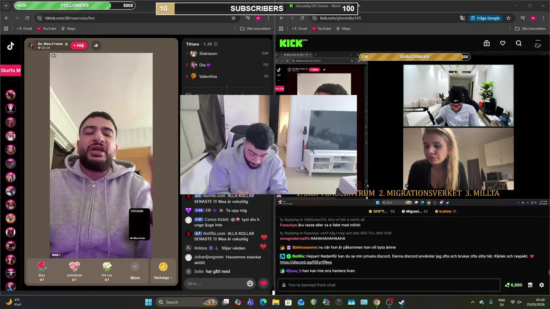The image size is (550, 309).
Task: Reload the Kick page
Action: [302, 18]
